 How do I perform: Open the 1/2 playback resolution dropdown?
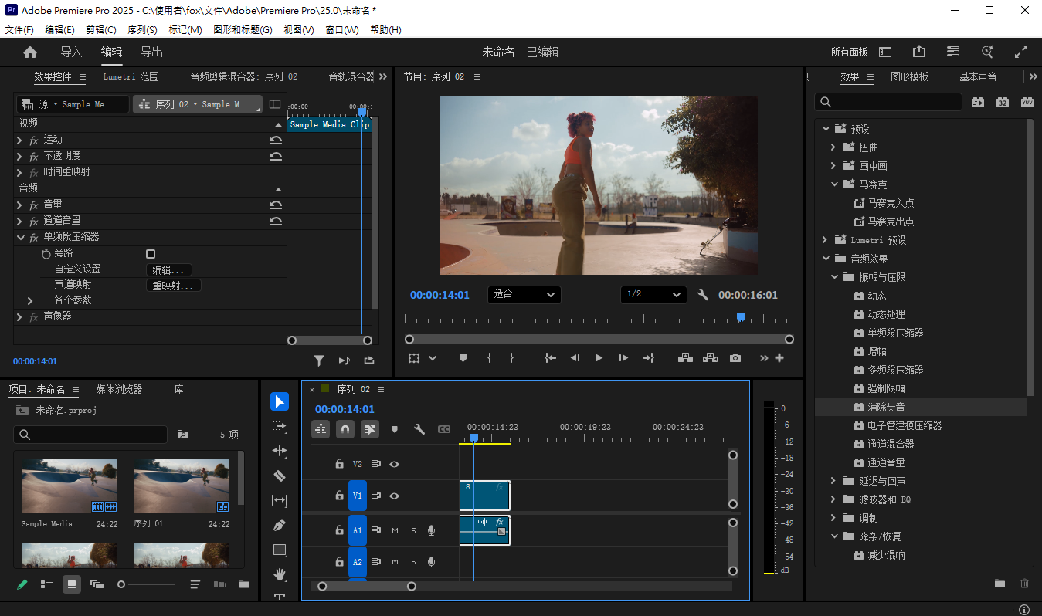653,295
